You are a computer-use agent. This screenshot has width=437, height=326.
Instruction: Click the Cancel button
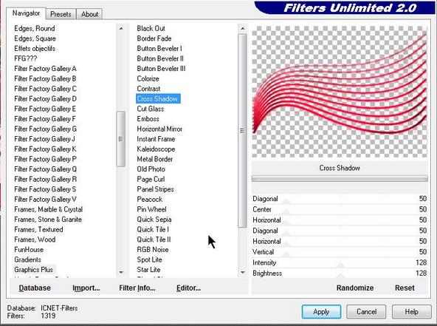point(366,311)
